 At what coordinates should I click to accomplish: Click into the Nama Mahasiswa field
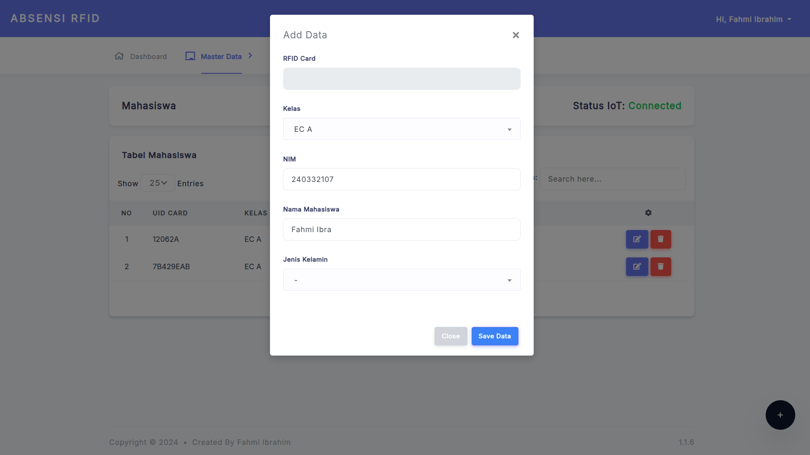pos(402,230)
